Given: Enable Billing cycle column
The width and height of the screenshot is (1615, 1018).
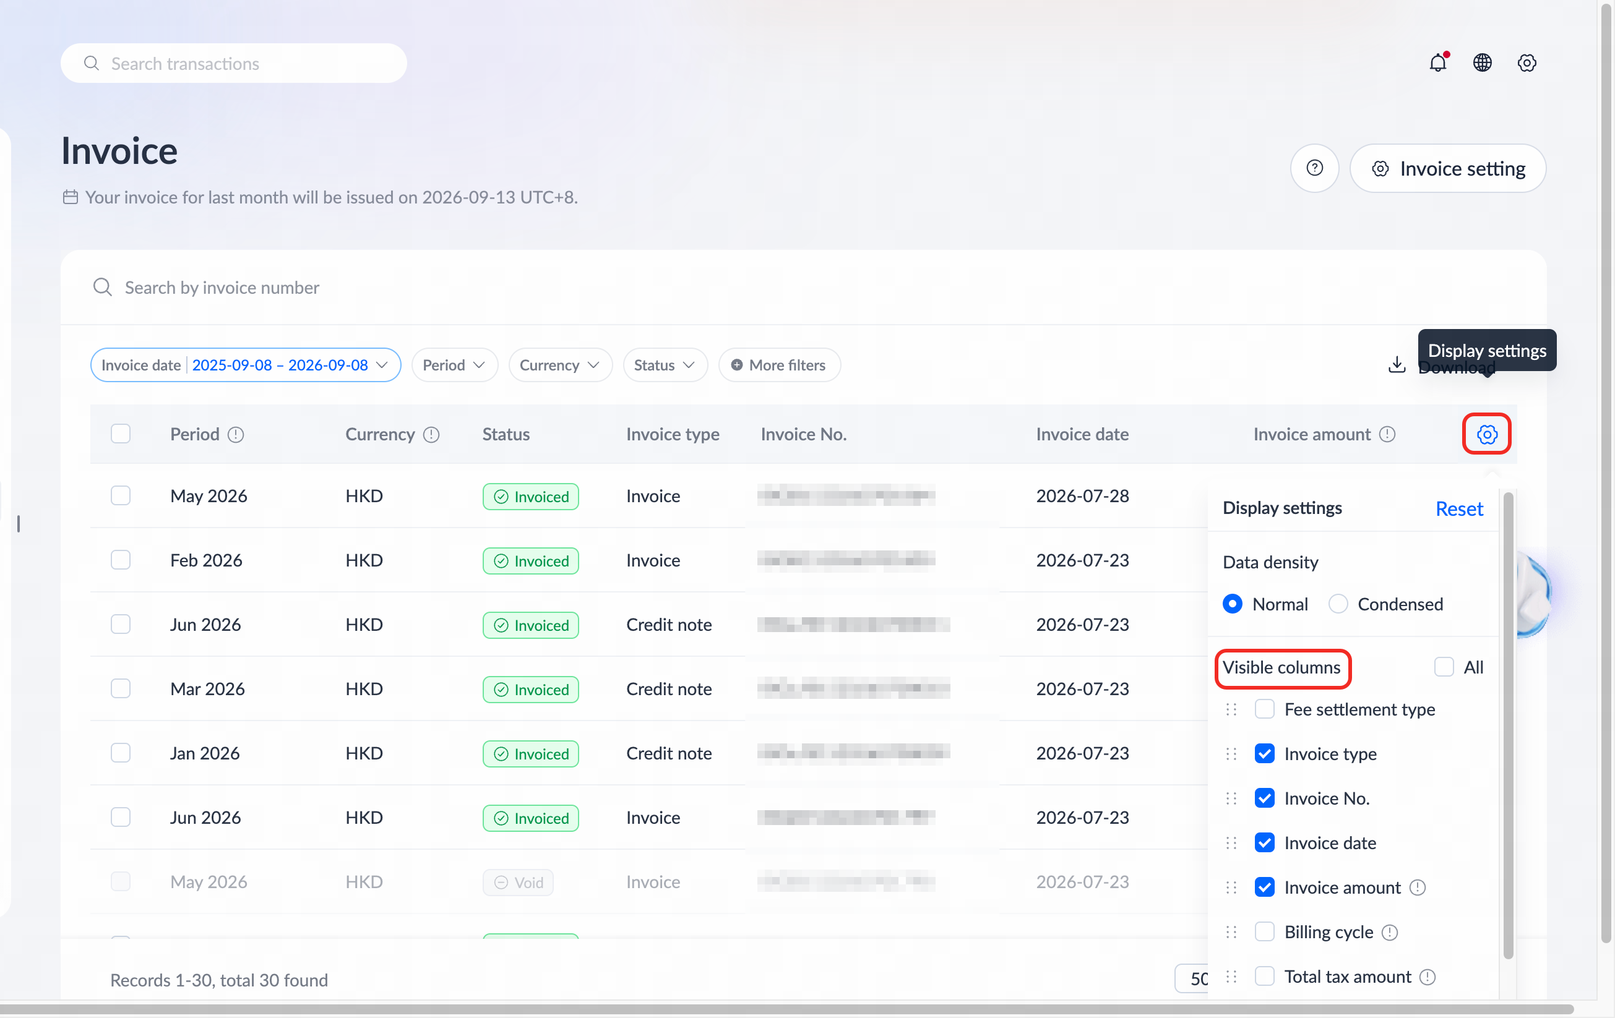Looking at the screenshot, I should tap(1265, 932).
